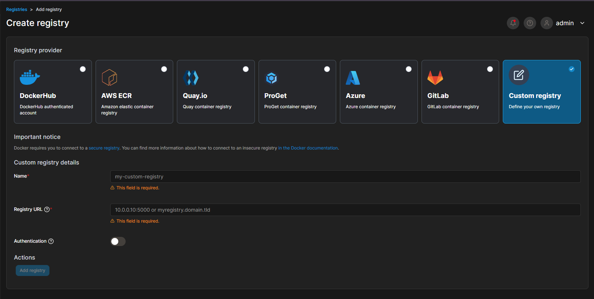Image resolution: width=594 pixels, height=299 pixels.
Task: Open the notifications bell icon
Action: pyautogui.click(x=513, y=23)
